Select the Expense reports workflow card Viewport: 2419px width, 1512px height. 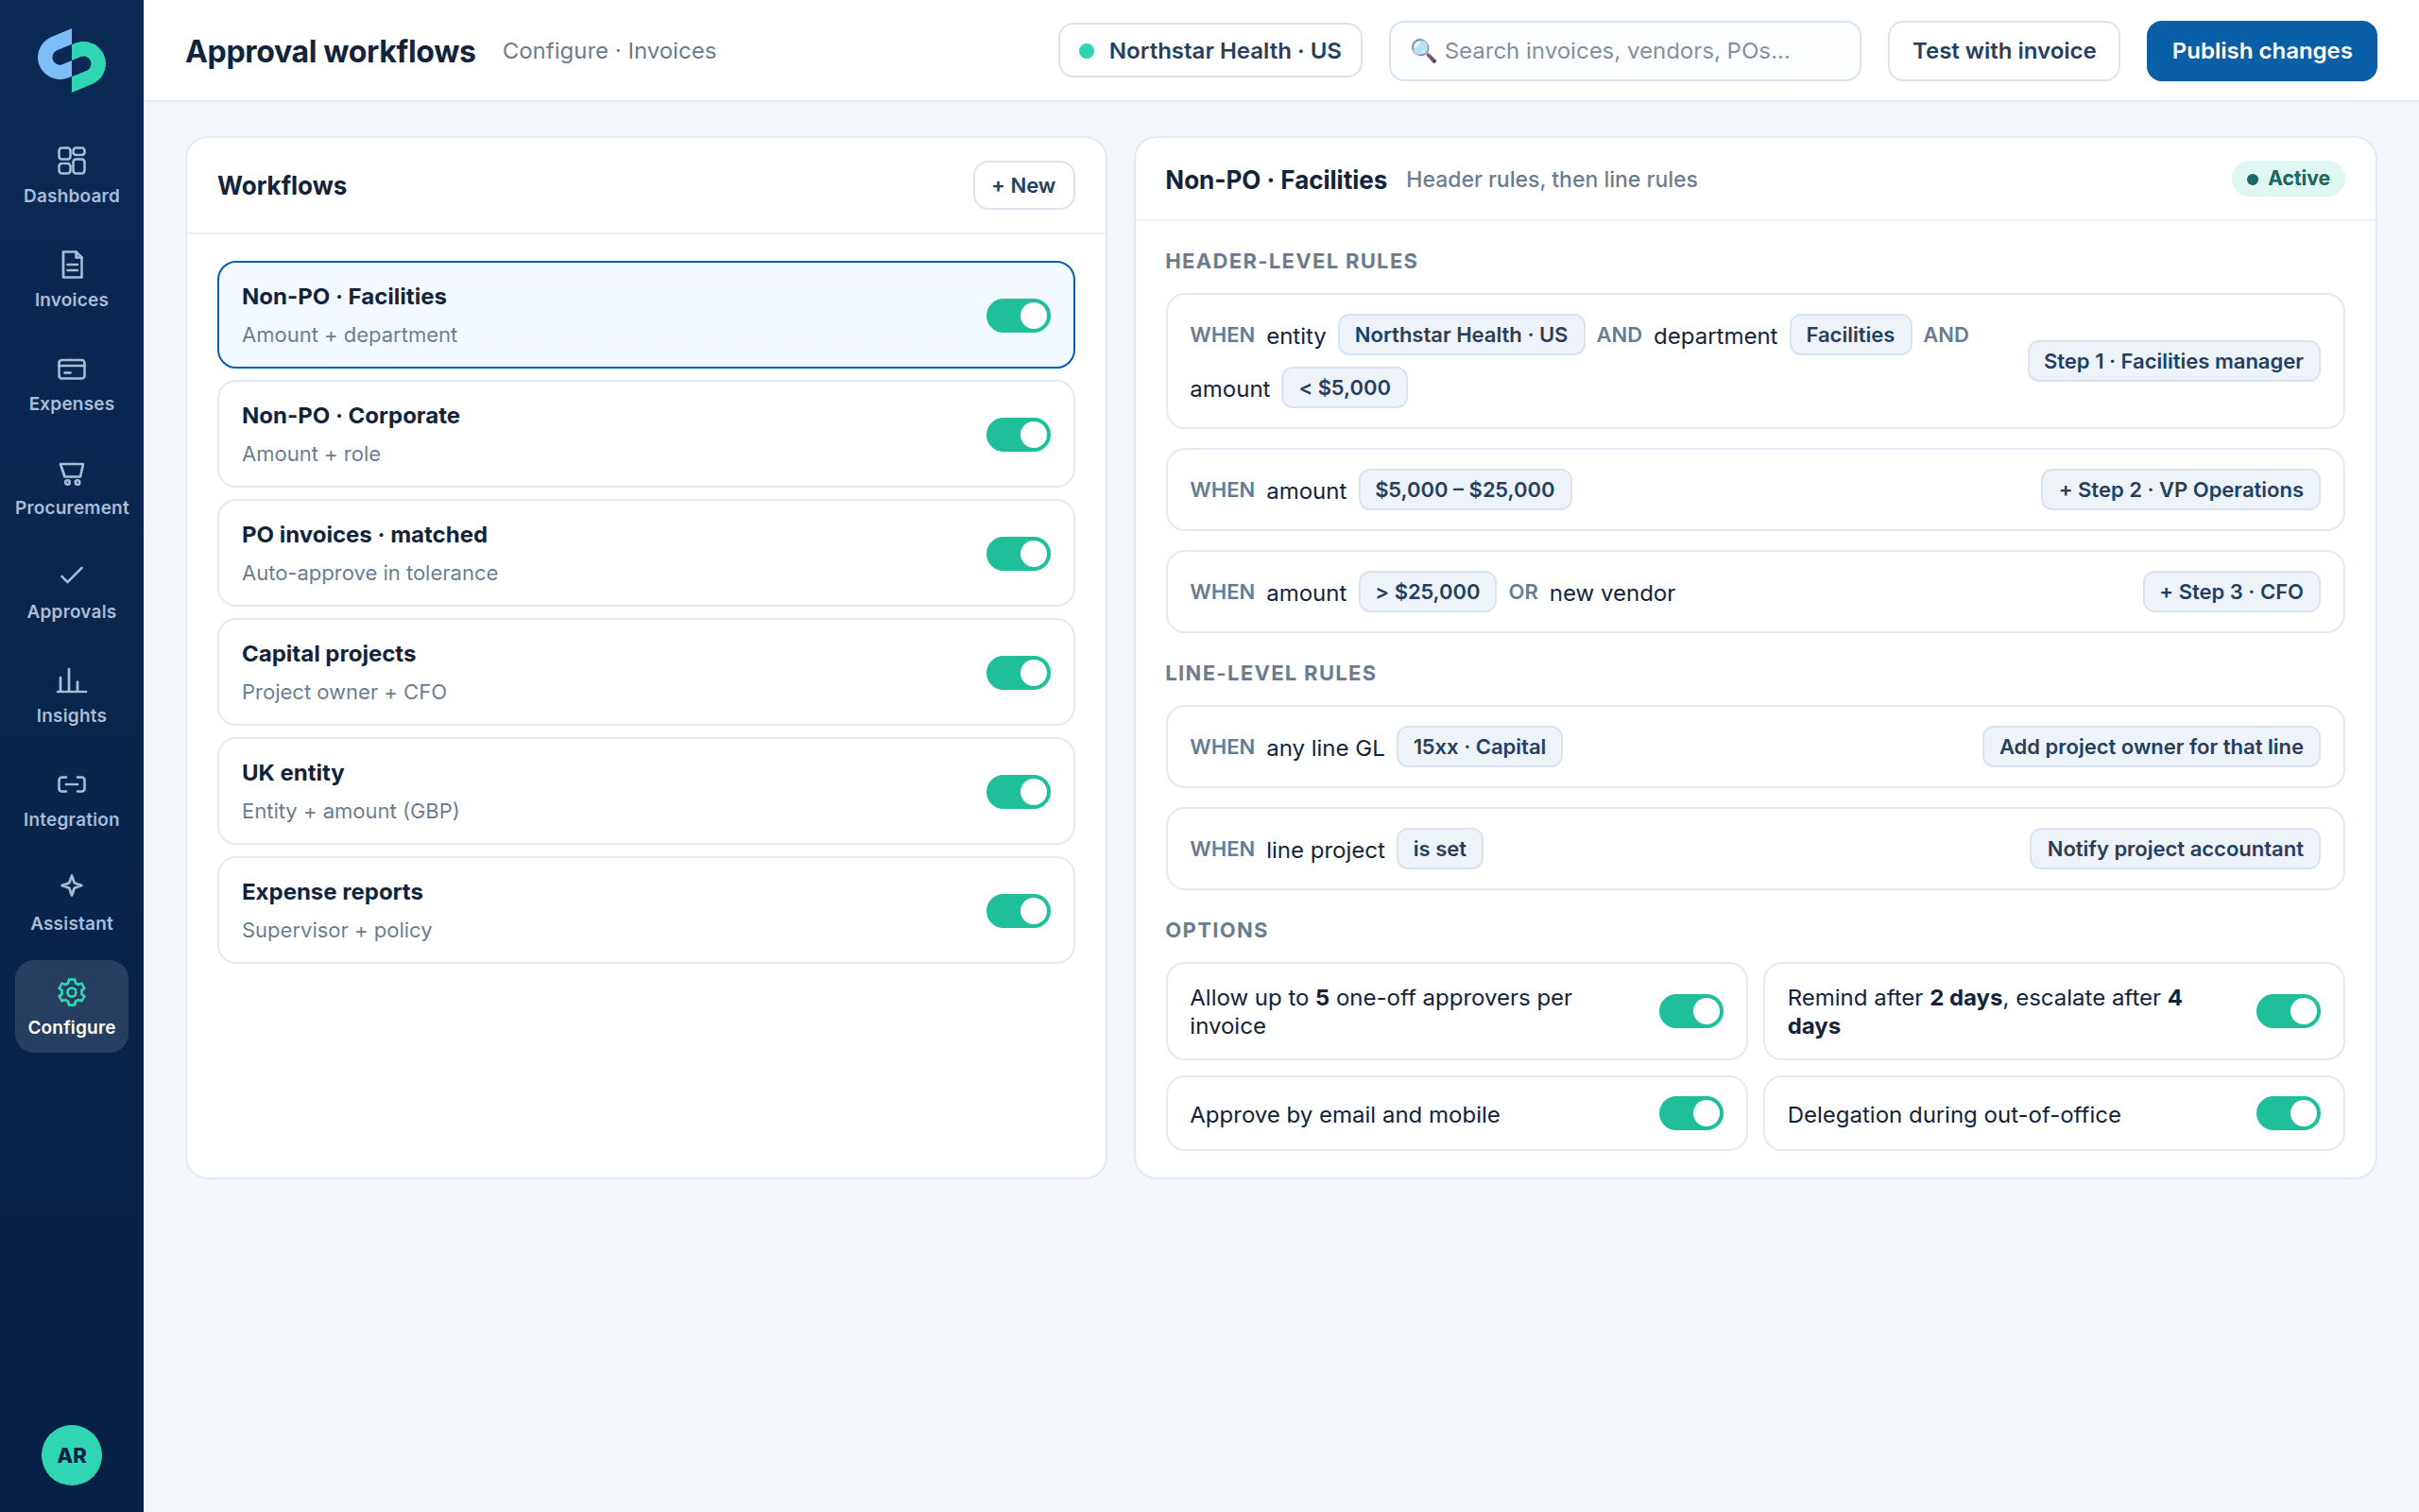pyautogui.click(x=645, y=910)
